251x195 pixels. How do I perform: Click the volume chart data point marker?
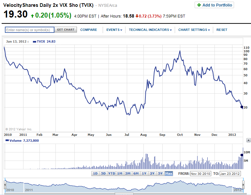pyautogui.click(x=242, y=155)
